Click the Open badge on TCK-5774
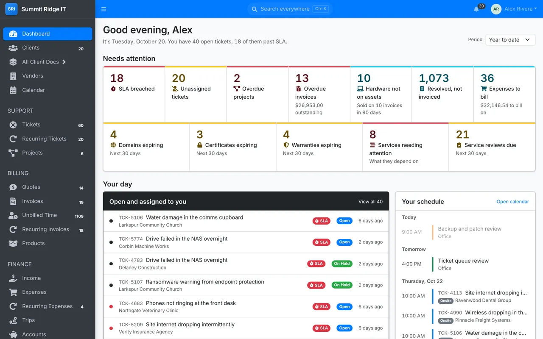Viewport: 543px width, 339px height. 344,242
